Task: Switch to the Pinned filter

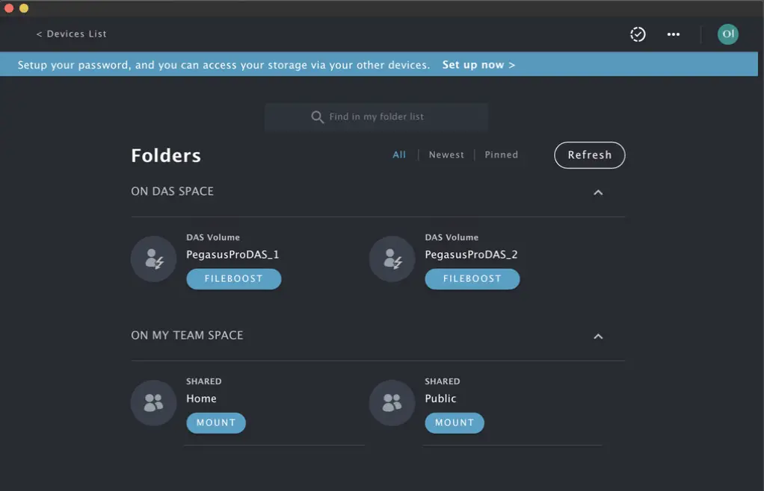Action: [x=502, y=154]
